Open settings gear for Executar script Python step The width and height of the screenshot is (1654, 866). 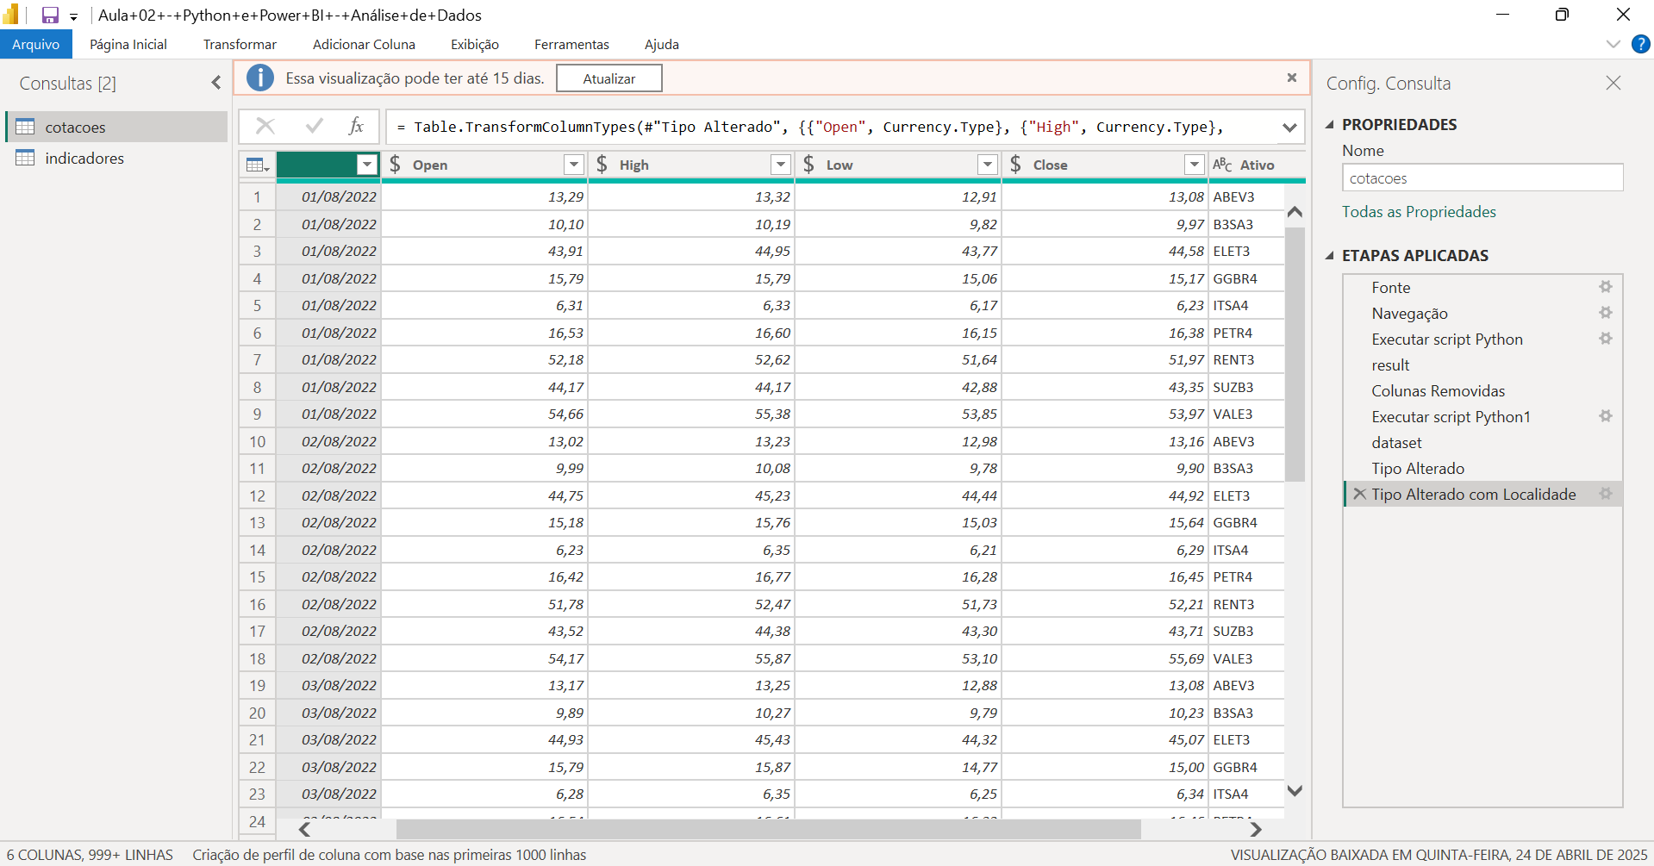tap(1606, 338)
